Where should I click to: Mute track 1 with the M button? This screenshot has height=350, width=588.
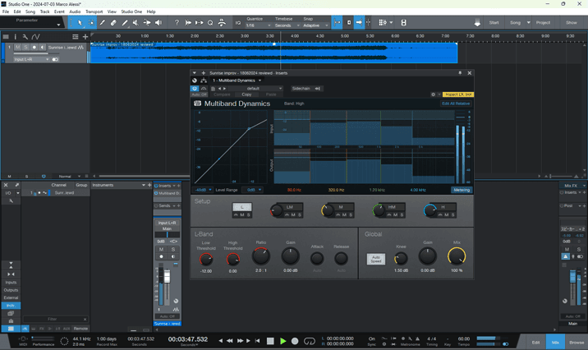17,48
